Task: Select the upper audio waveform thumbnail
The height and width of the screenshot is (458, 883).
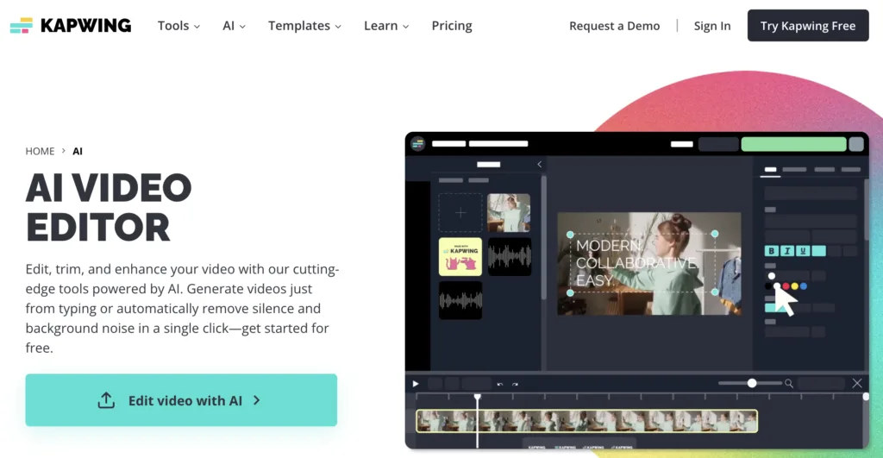Action: (x=510, y=257)
